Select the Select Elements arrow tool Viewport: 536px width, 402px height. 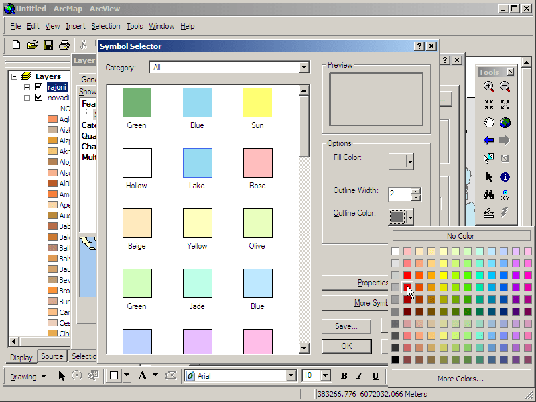(x=489, y=177)
